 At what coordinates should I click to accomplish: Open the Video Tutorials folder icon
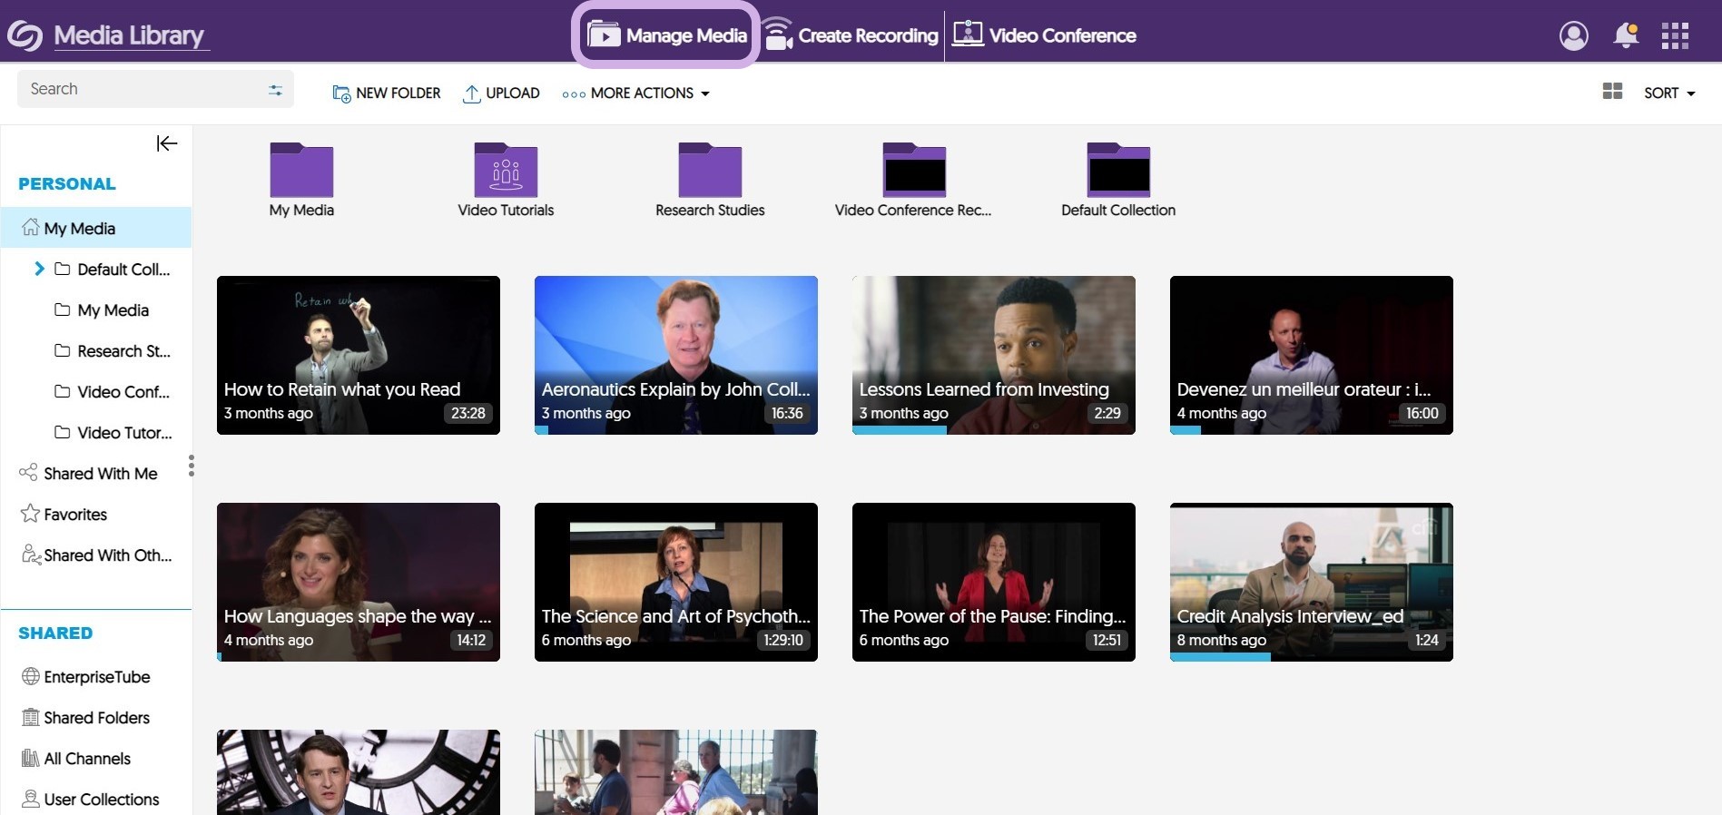(506, 171)
